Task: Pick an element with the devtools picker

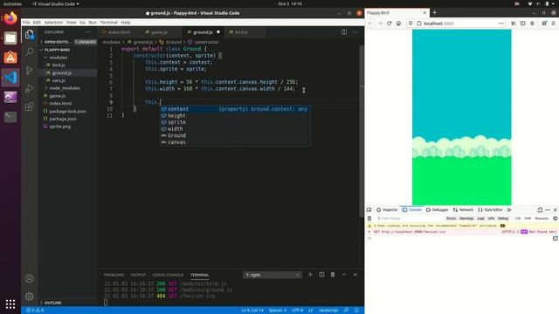Action: tap(369, 209)
